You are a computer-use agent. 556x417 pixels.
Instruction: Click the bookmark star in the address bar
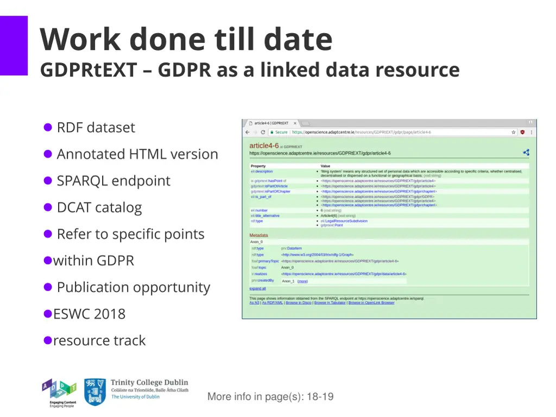pyautogui.click(x=513, y=131)
